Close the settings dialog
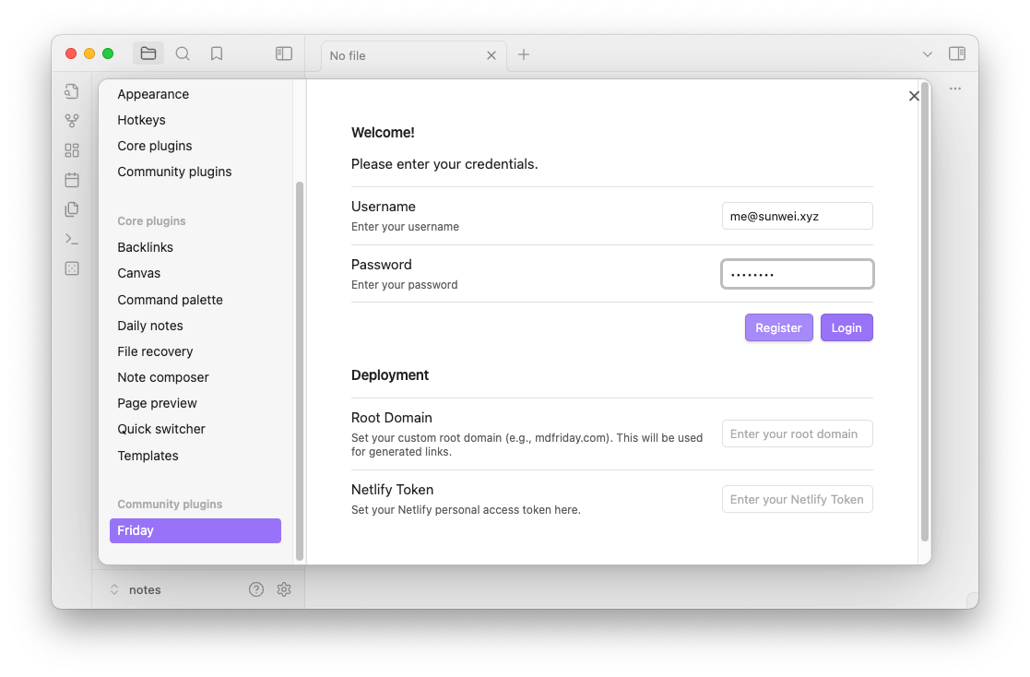 point(914,96)
